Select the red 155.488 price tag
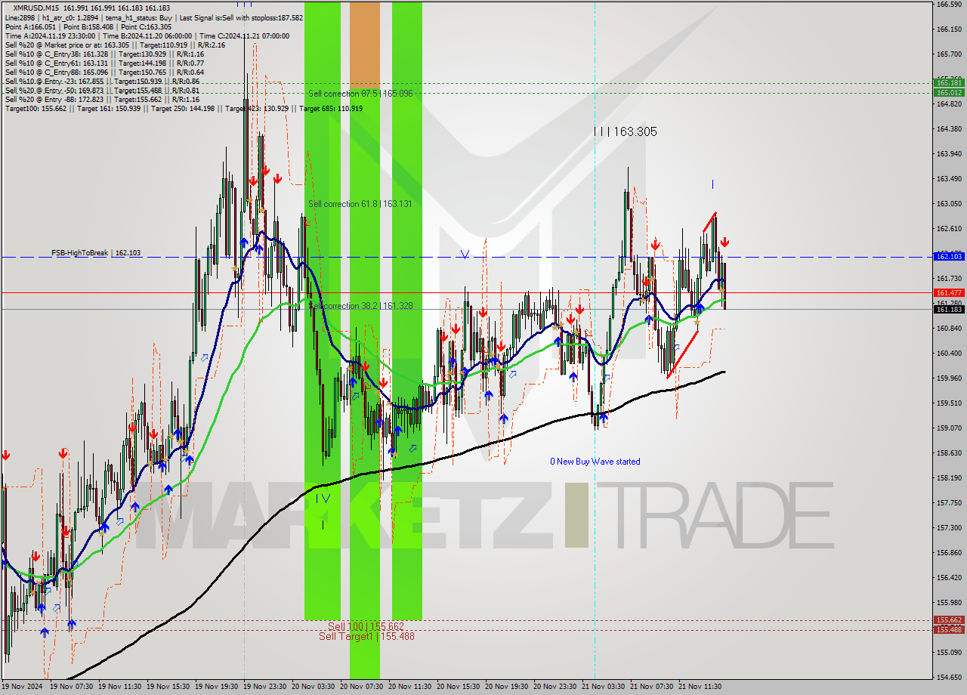Viewport: 967px width, 695px height. click(x=949, y=629)
